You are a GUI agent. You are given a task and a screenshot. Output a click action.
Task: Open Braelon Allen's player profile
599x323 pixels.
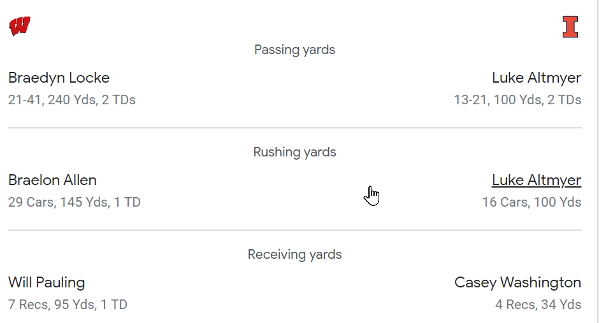point(53,181)
